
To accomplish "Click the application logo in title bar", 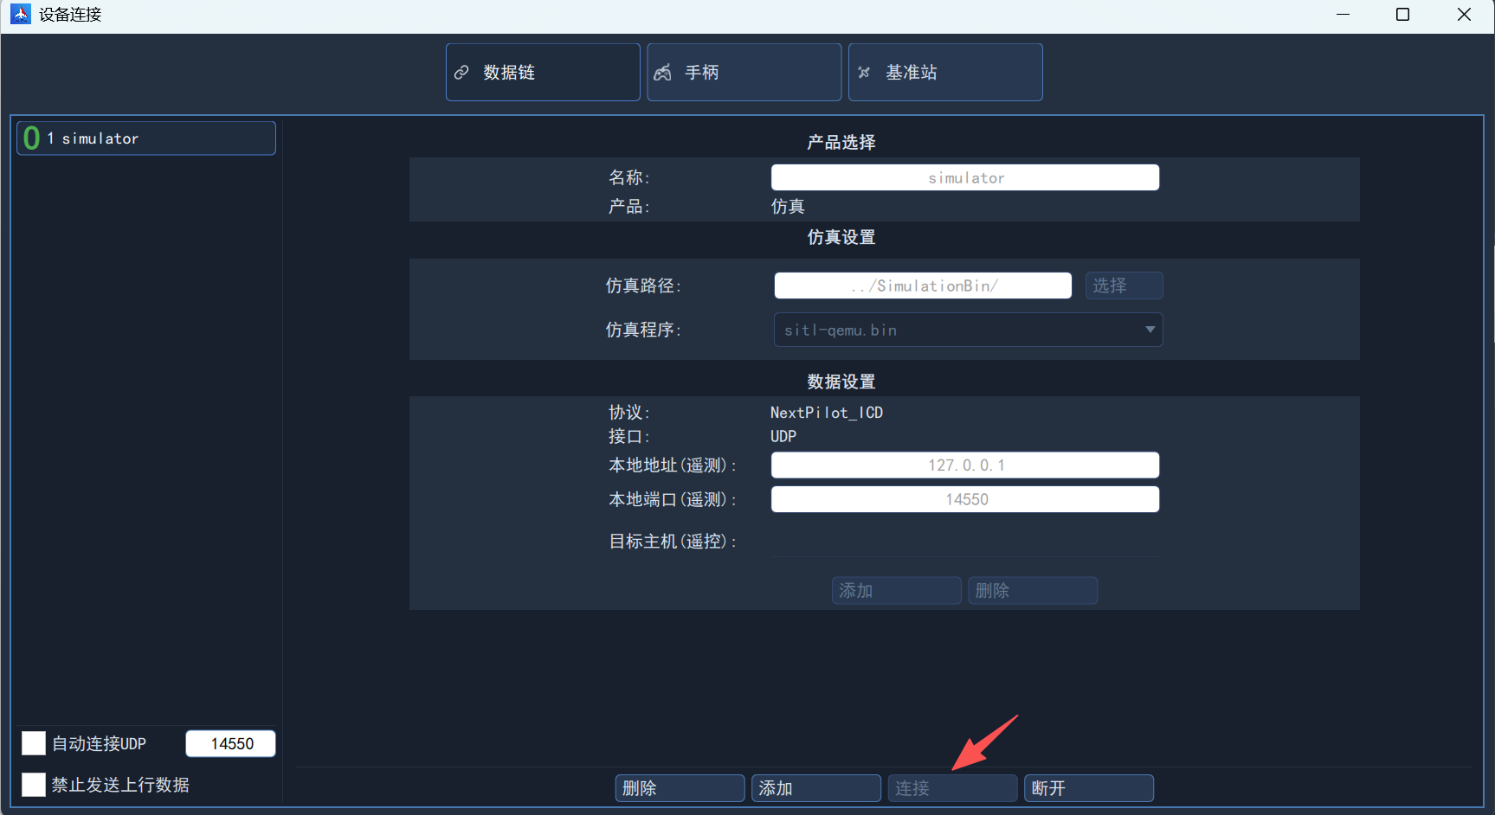I will point(21,14).
